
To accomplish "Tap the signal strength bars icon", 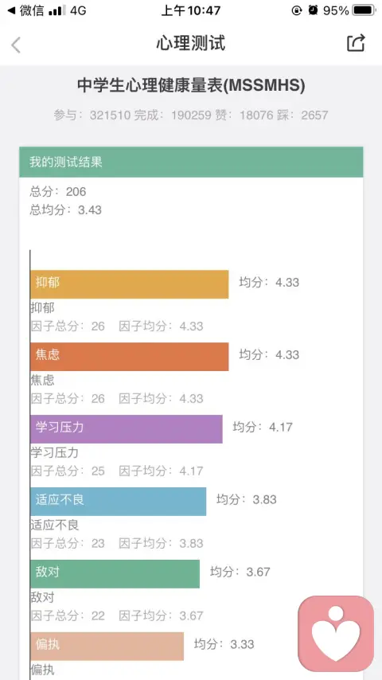I will point(57,11).
